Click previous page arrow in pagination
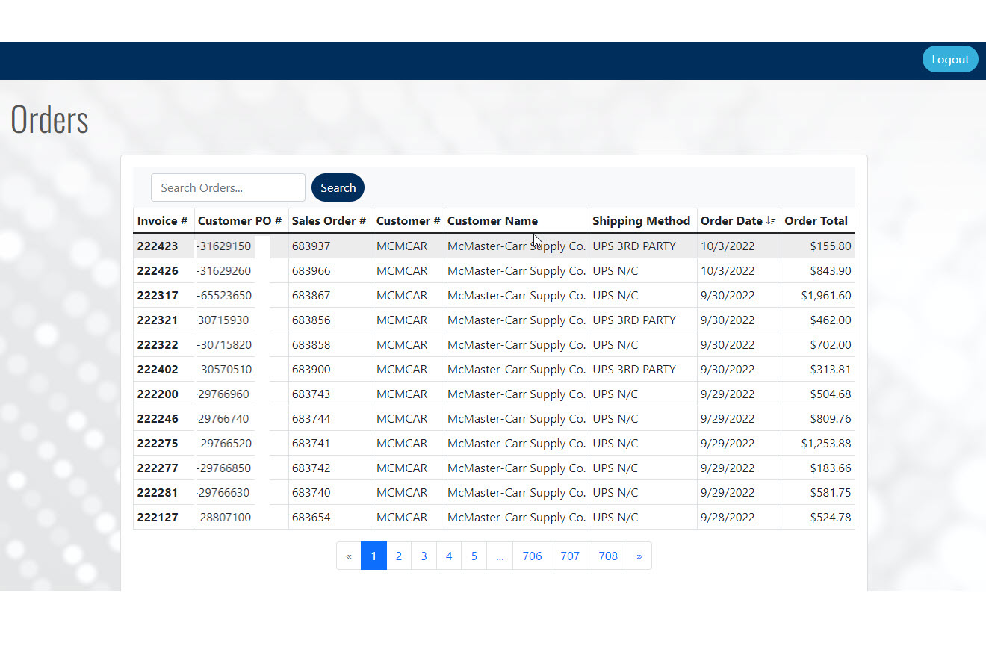The width and height of the screenshot is (986, 655). point(349,556)
